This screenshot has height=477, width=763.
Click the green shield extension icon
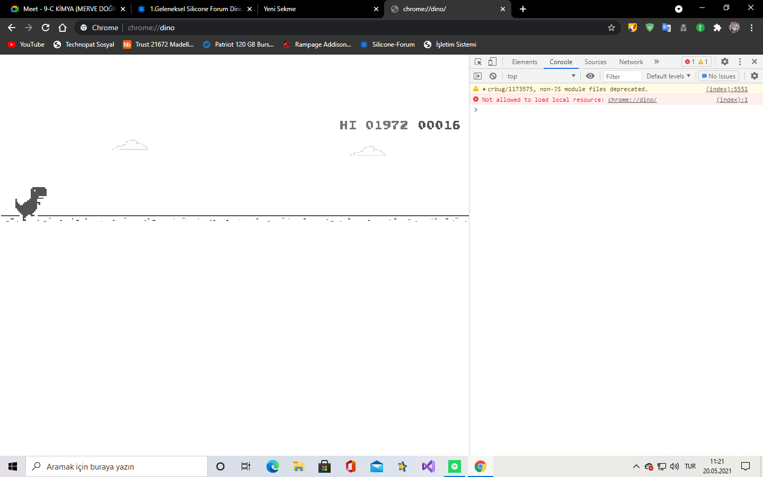[650, 28]
